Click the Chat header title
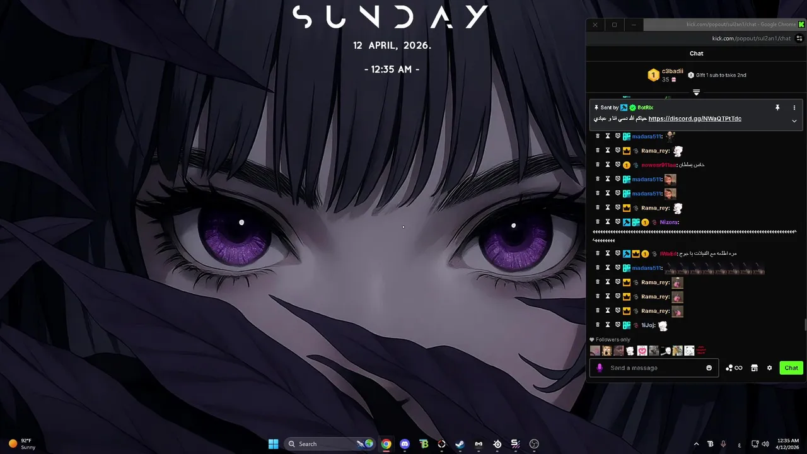Screen dimensions: 807x454 tap(696, 54)
